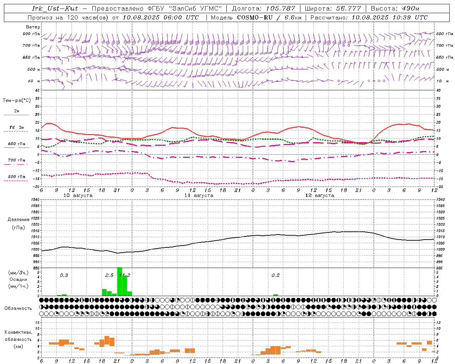Click the precipitation total value "2.5"

pyautogui.click(x=109, y=275)
